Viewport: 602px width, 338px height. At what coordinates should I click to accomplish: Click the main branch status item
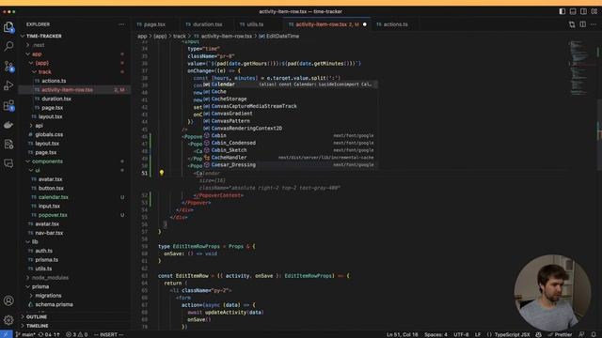[x=25, y=334]
